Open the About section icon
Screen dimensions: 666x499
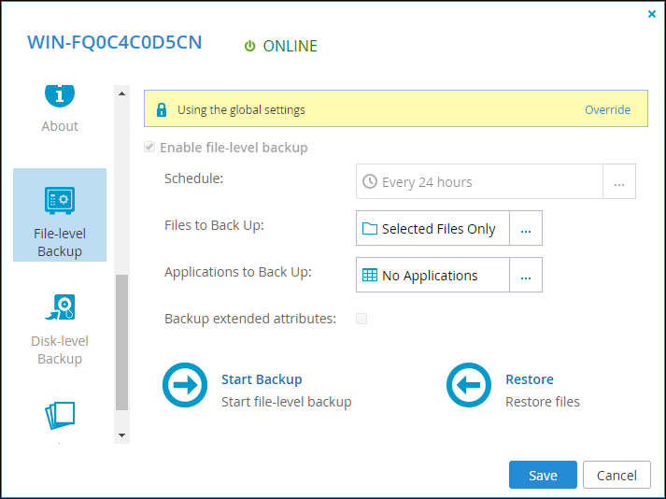[x=60, y=95]
